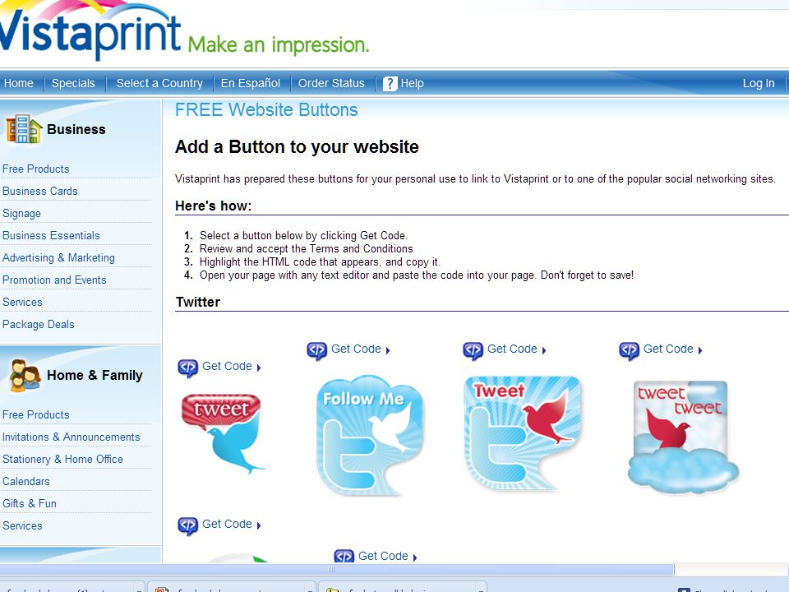Get Code for the Tweet red bird button

[512, 349]
